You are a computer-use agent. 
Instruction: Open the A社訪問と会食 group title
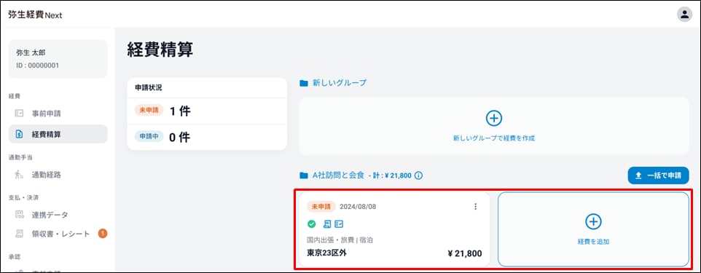(338, 175)
